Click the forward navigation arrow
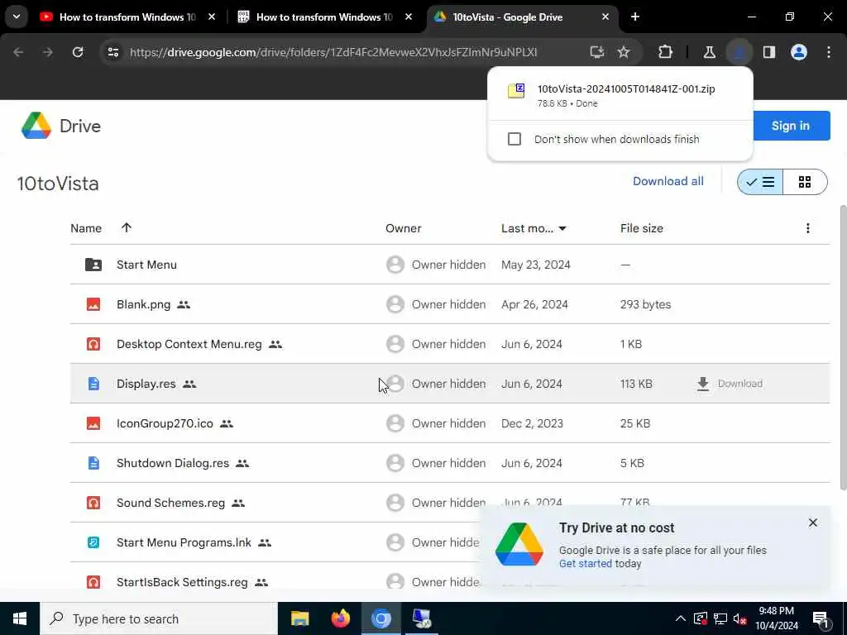Viewport: 847px width, 635px height. [x=48, y=52]
